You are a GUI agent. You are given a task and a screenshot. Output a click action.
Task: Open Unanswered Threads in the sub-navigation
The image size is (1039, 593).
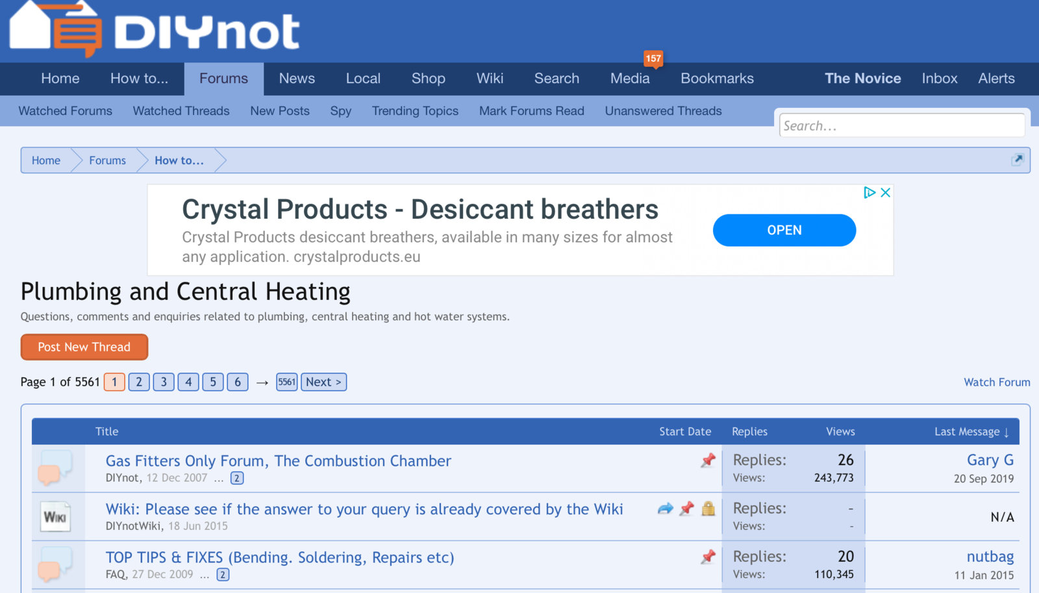tap(663, 111)
